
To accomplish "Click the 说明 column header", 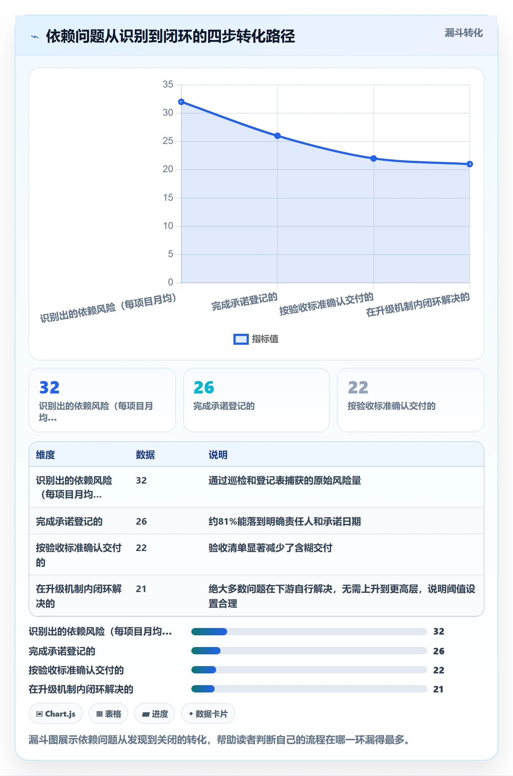I will coord(218,455).
